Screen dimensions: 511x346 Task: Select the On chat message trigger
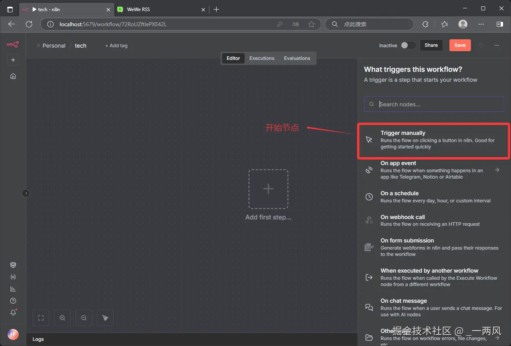(x=434, y=308)
